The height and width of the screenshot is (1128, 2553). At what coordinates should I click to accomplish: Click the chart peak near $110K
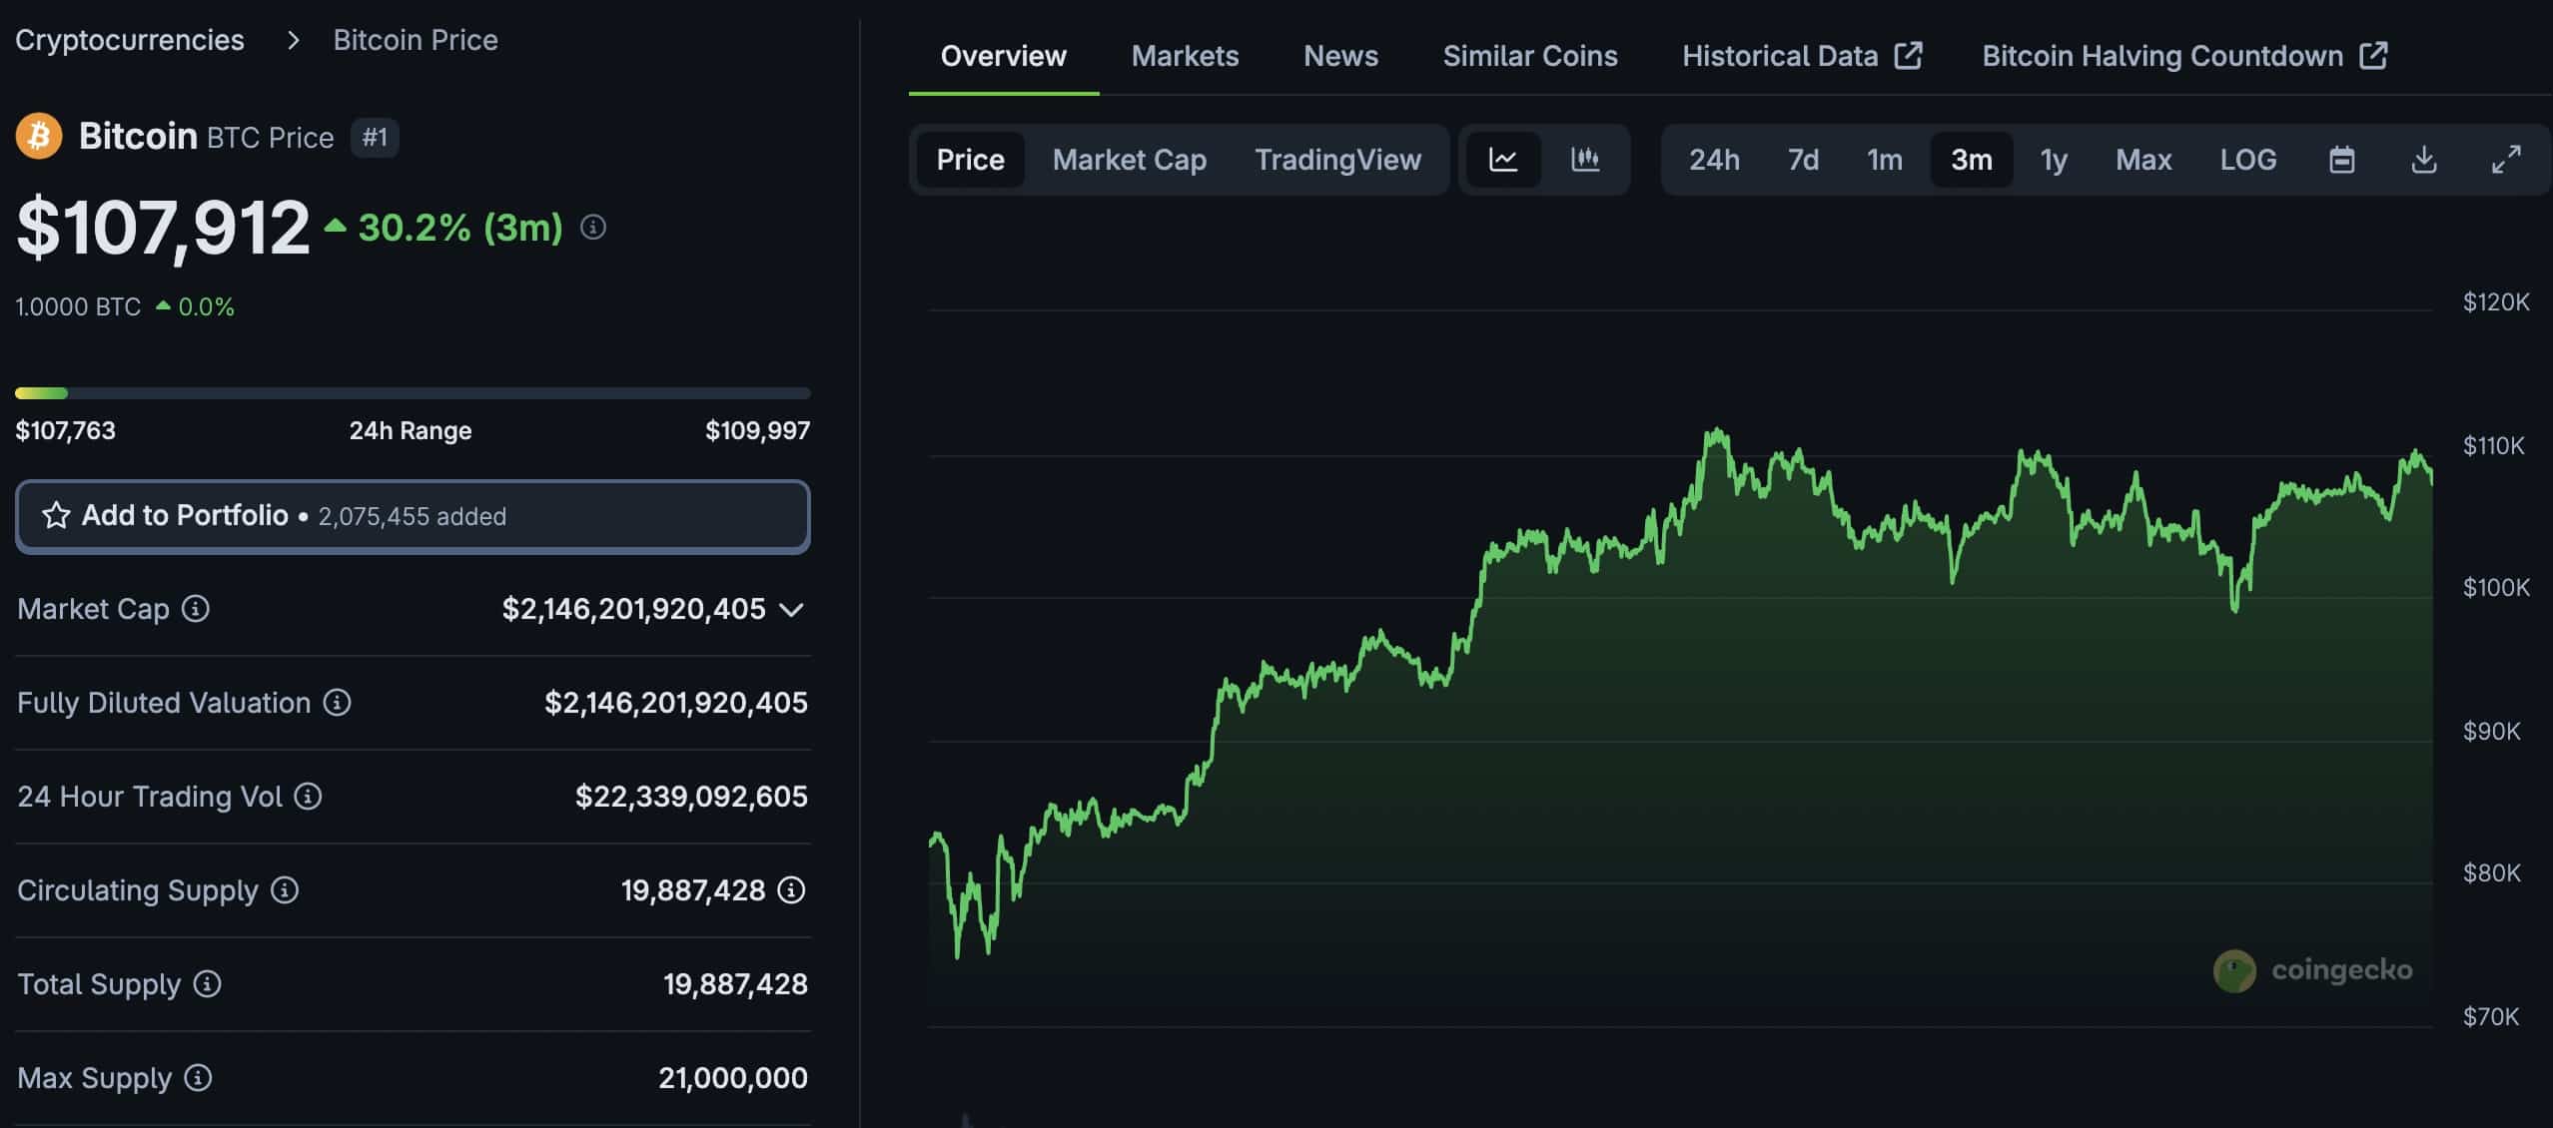click(1716, 431)
